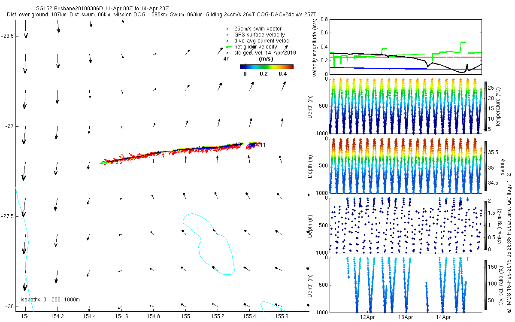Click the '11' day marker on glider track
The image size is (515, 322).
[x=263, y=145]
